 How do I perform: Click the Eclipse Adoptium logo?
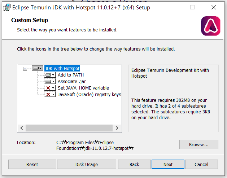pos(211,26)
